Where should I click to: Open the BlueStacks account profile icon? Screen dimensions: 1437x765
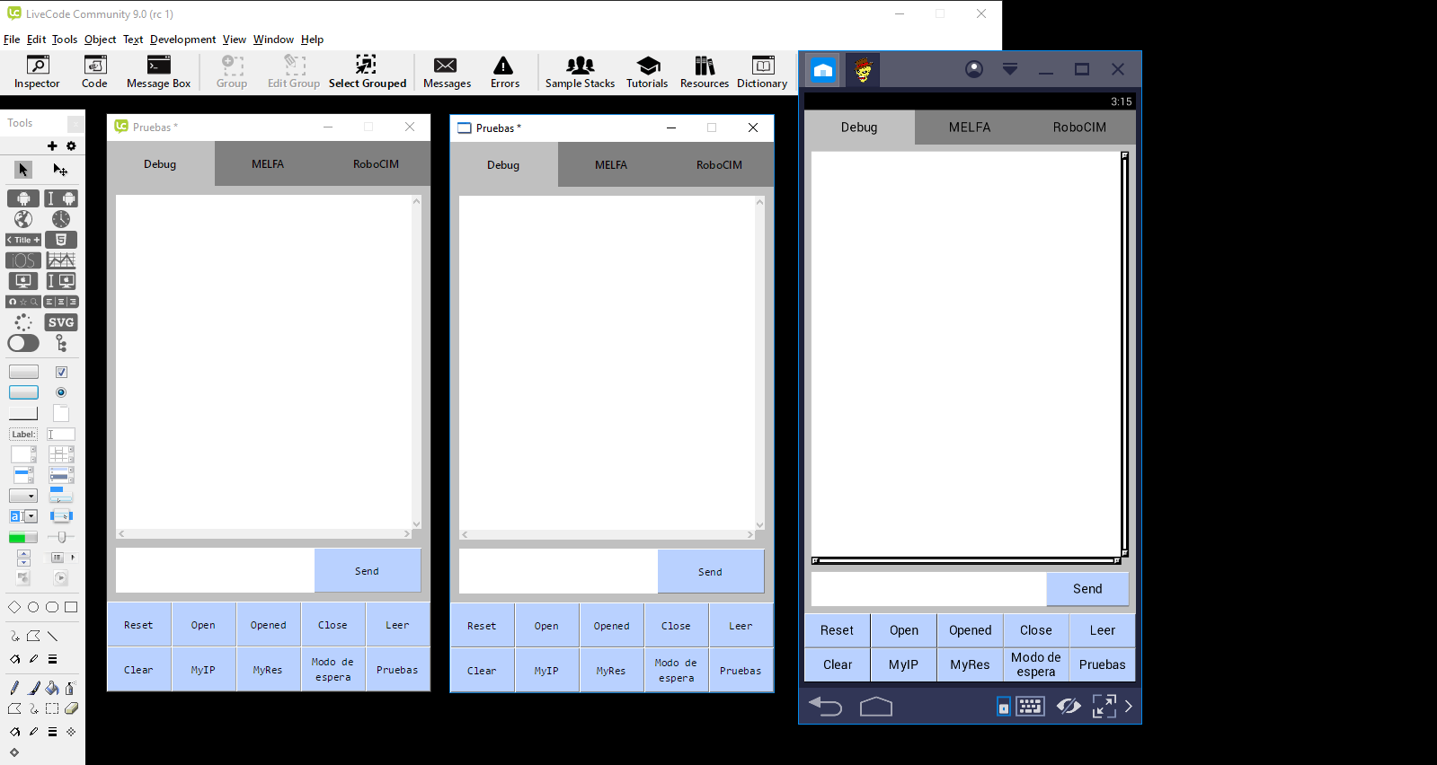974,69
